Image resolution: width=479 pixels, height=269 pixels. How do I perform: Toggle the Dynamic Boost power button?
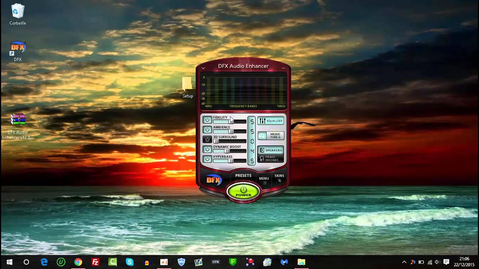point(207,149)
